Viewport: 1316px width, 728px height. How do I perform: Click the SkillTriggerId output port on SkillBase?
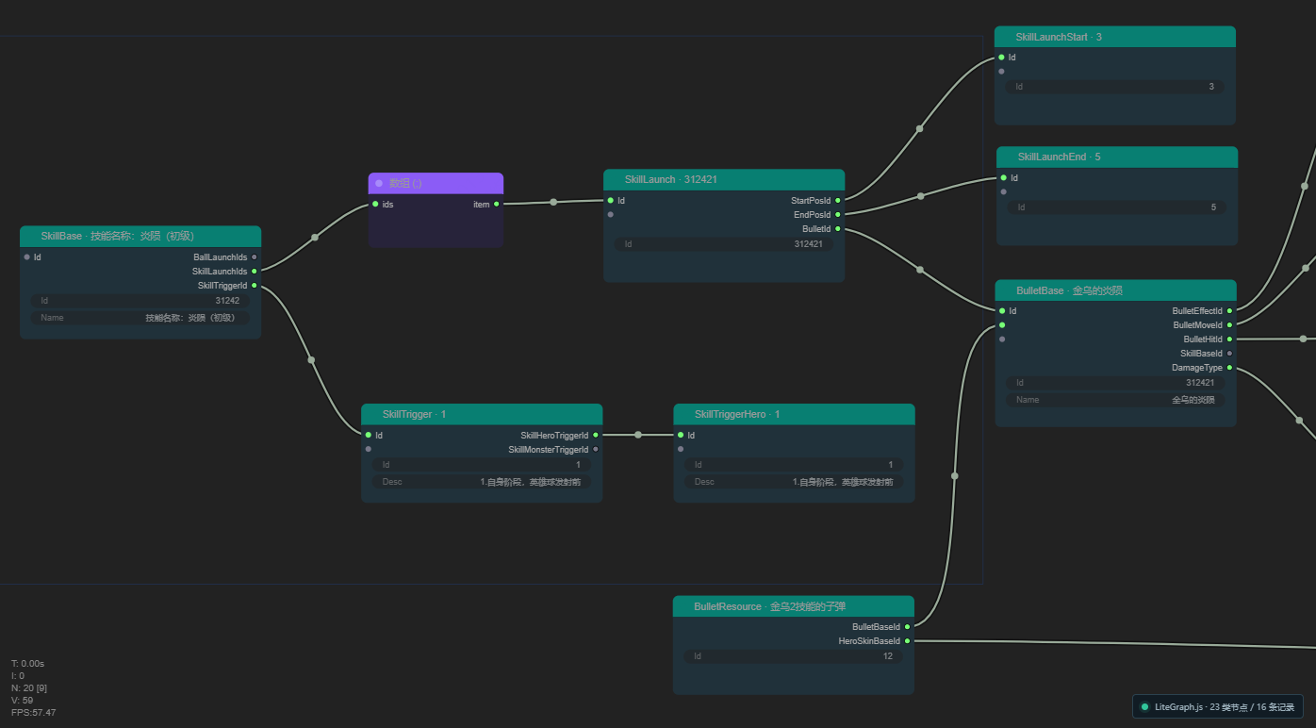pos(255,285)
